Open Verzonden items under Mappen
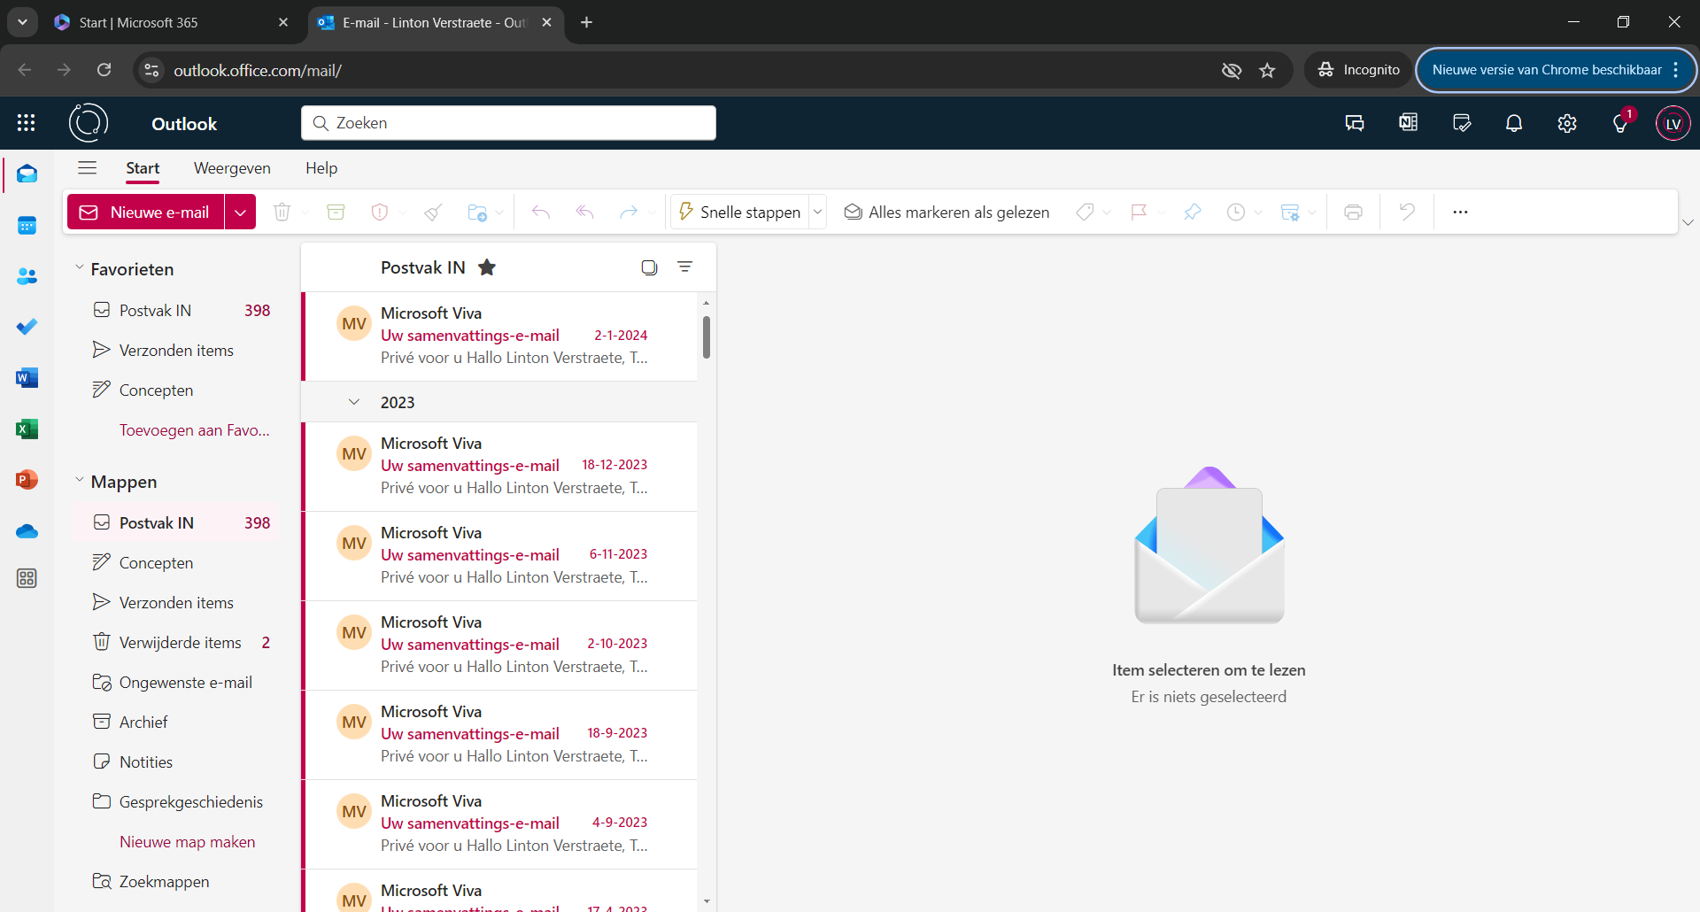Viewport: 1700px width, 912px height. click(x=176, y=602)
